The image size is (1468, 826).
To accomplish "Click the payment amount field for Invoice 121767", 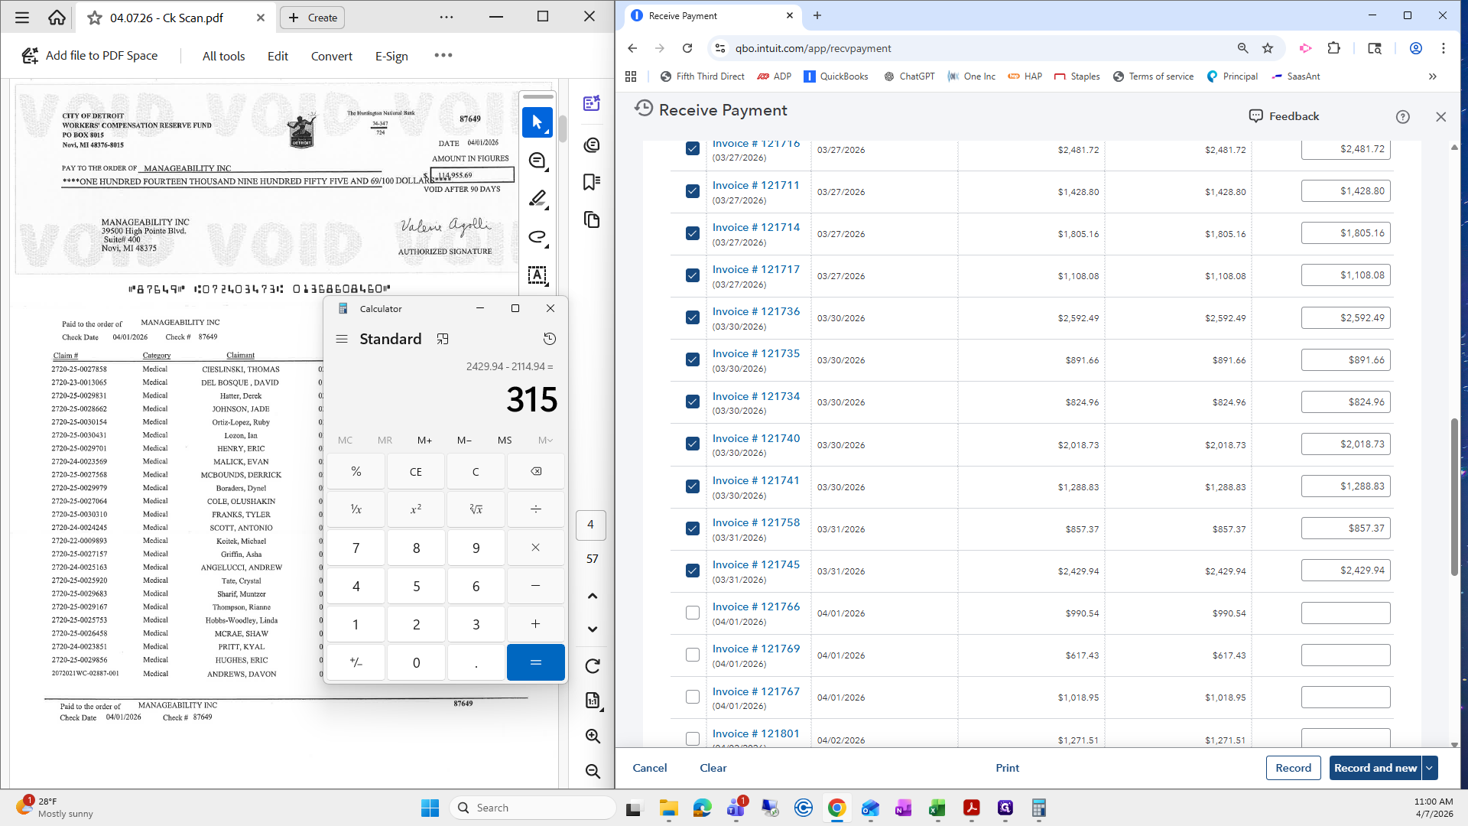I will (1346, 697).
